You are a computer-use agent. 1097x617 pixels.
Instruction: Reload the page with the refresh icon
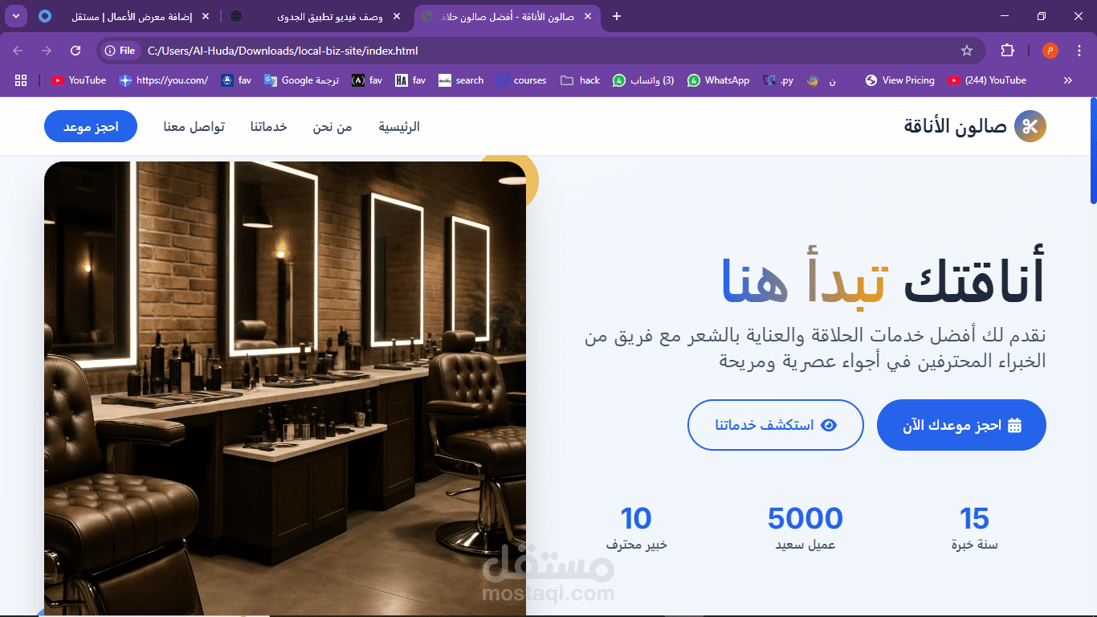(75, 51)
